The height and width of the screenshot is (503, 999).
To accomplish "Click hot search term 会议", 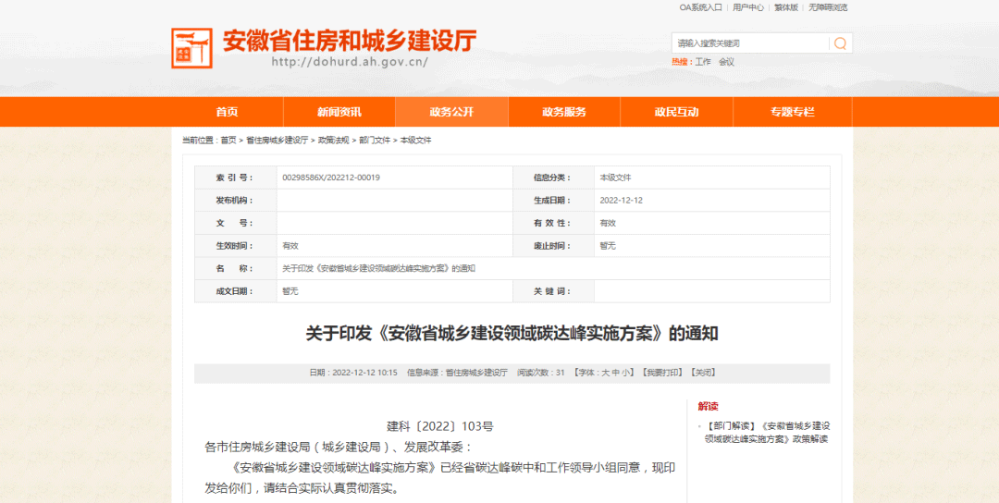I will tap(726, 62).
